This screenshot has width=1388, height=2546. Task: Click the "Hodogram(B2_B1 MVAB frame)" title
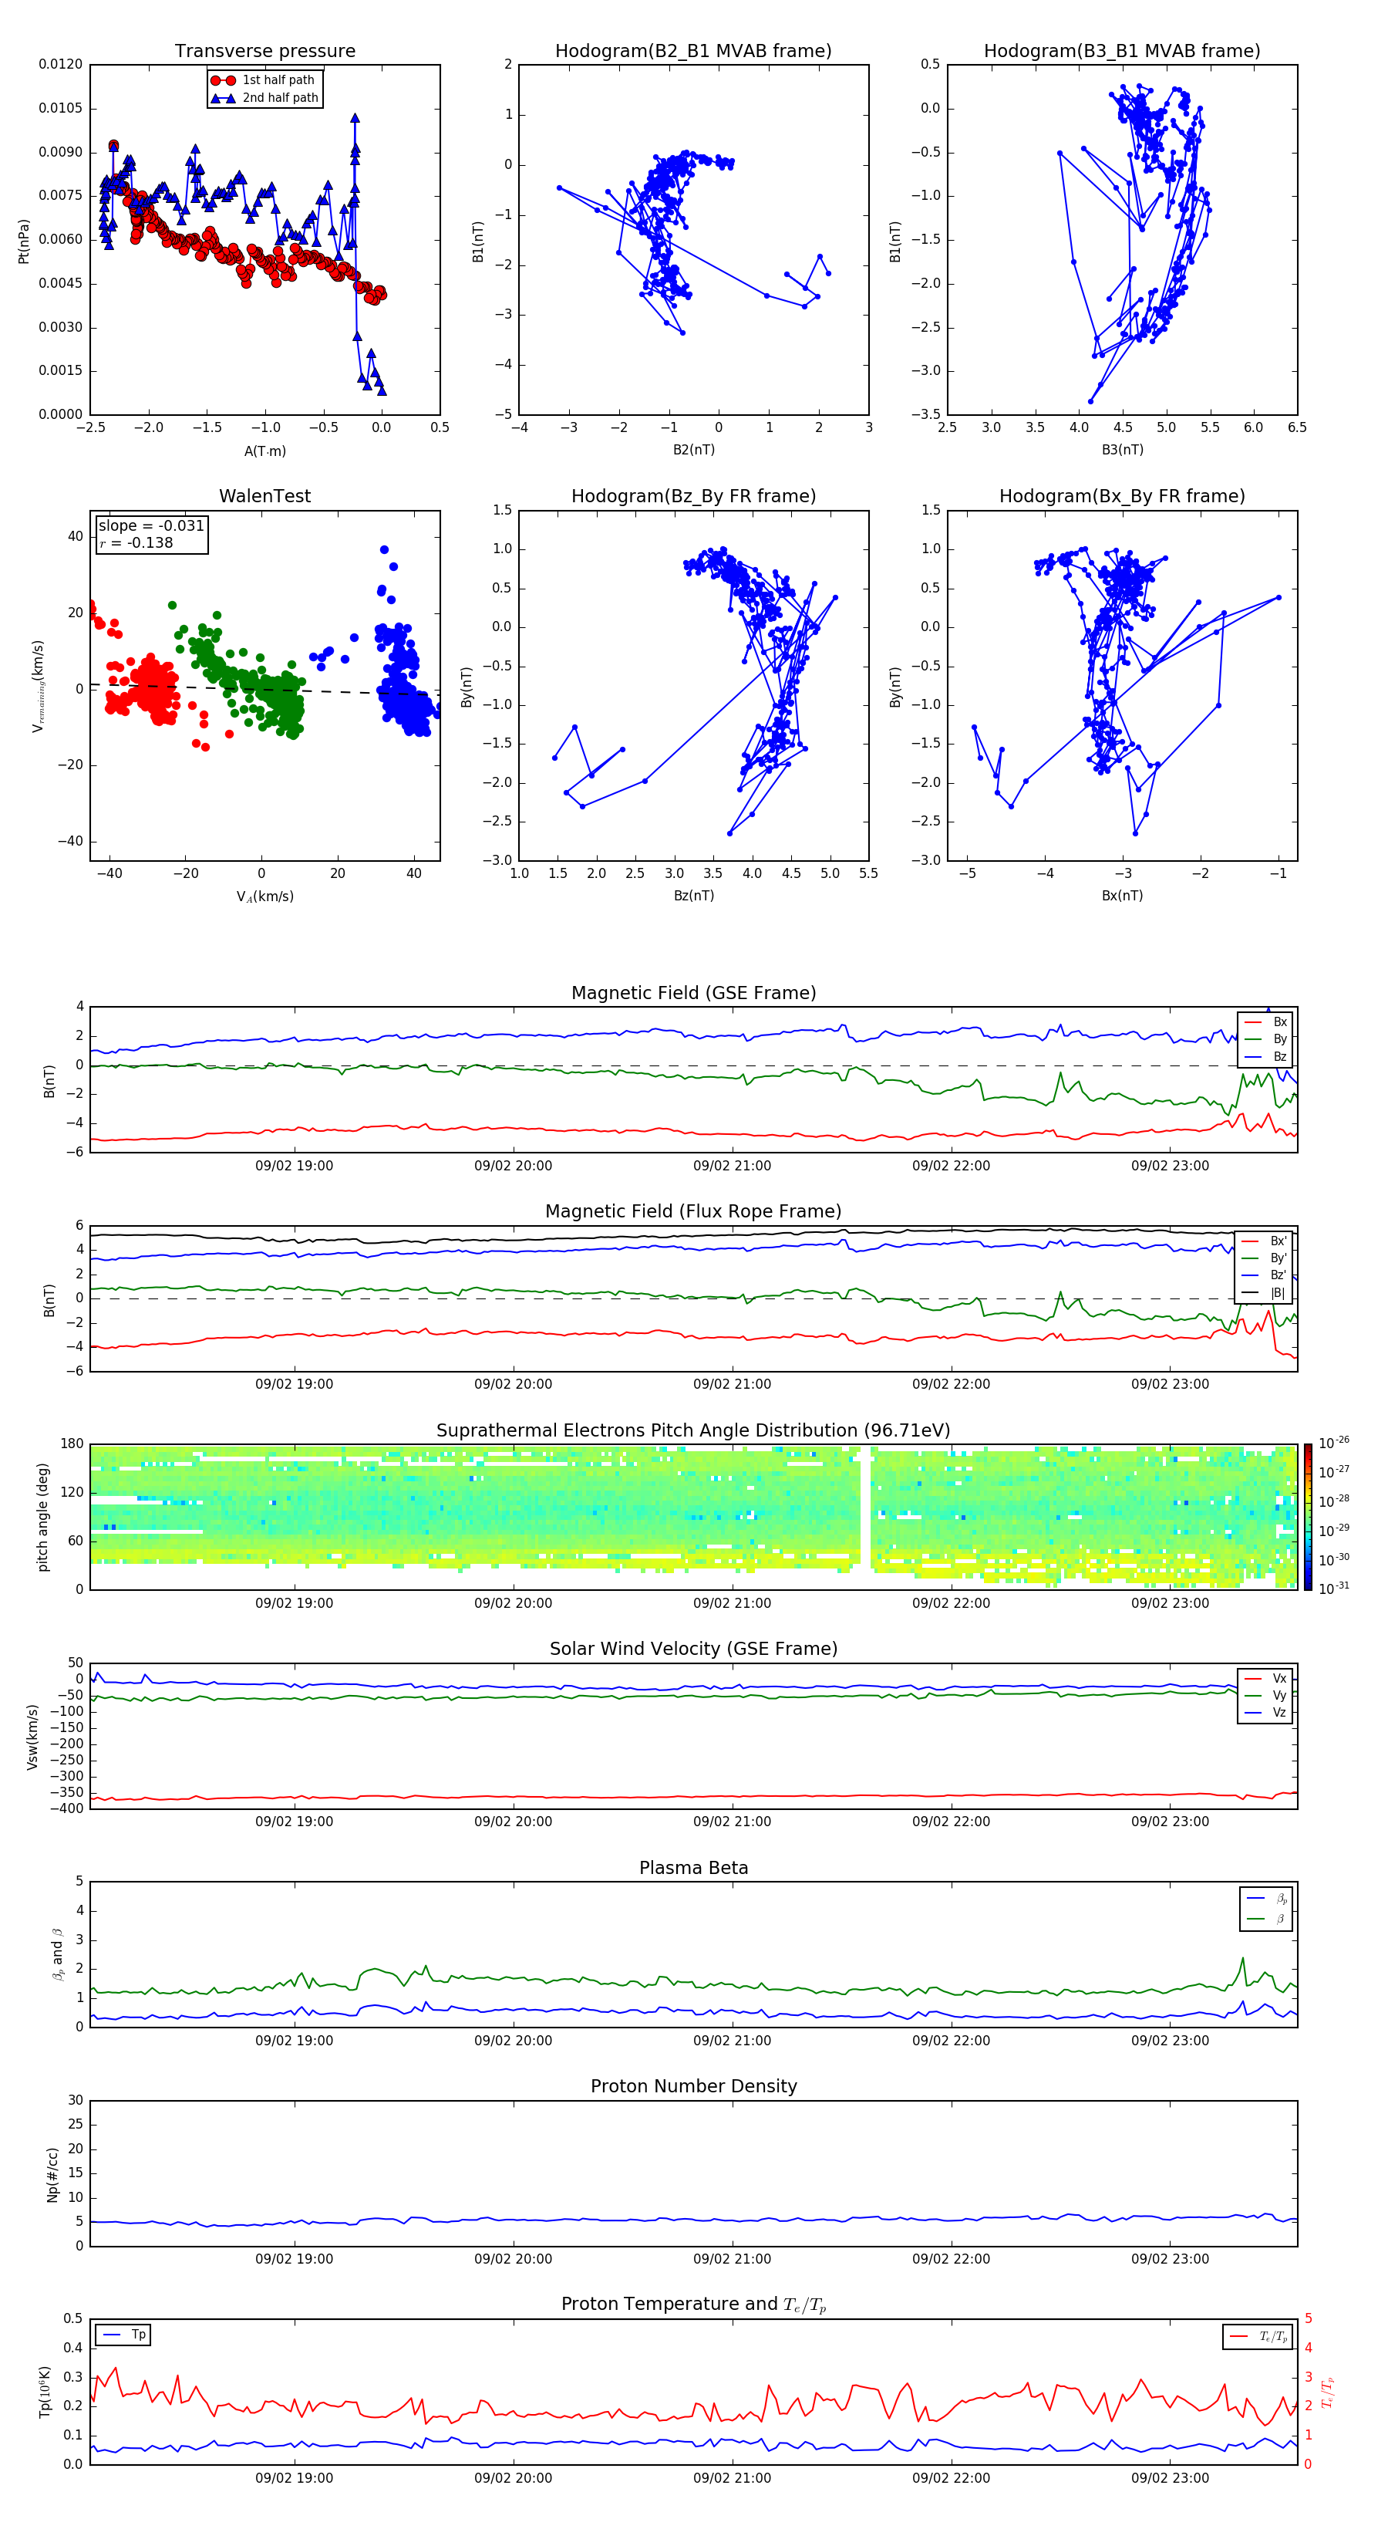693,52
